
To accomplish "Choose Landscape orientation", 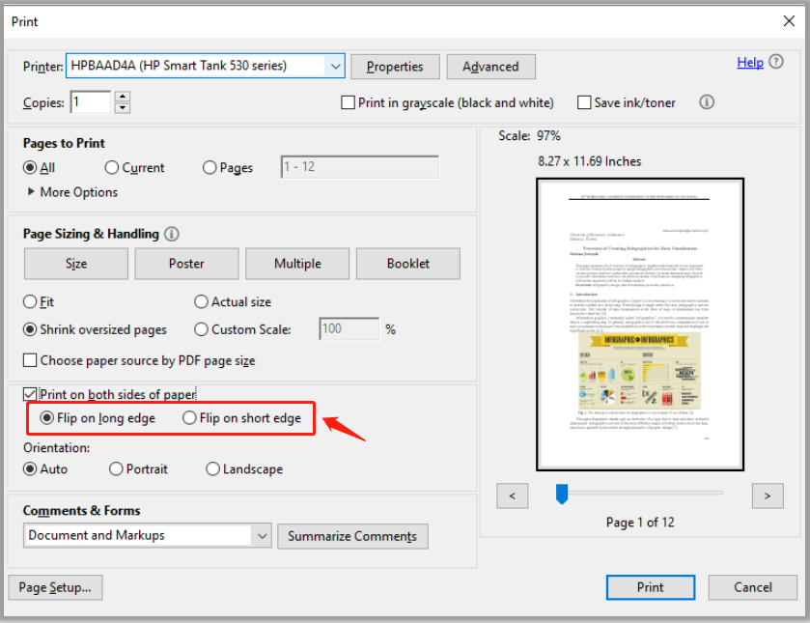I will [x=212, y=468].
